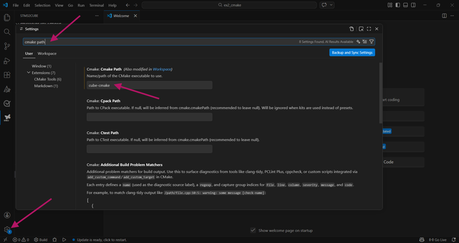Viewport: 459px width, 243px height.
Task: Open the View menu
Action: coord(59,5)
